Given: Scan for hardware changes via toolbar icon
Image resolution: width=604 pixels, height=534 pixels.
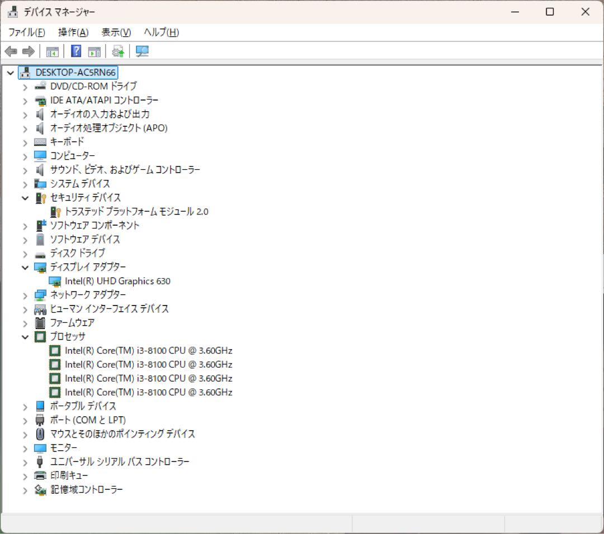Looking at the screenshot, I should tap(142, 51).
